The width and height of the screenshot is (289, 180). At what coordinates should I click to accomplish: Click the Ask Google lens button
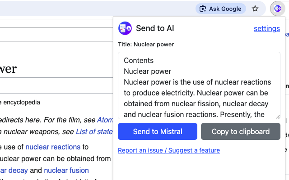click(x=221, y=9)
